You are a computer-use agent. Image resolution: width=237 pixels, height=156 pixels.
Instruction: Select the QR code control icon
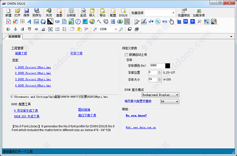click(127, 21)
